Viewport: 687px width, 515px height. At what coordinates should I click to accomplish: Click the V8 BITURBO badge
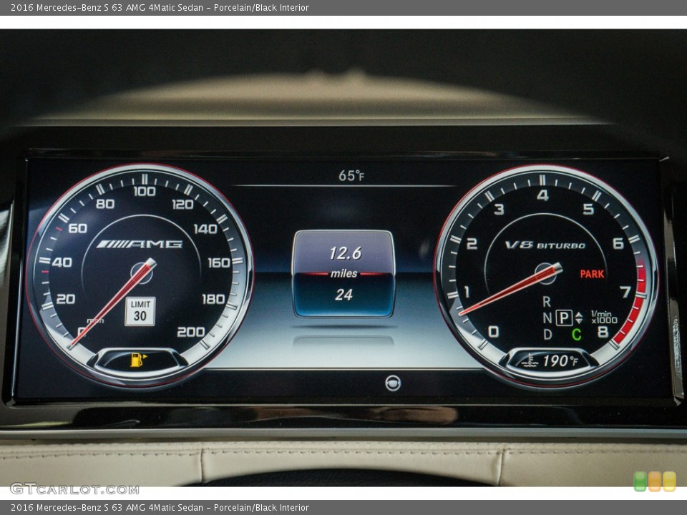545,245
